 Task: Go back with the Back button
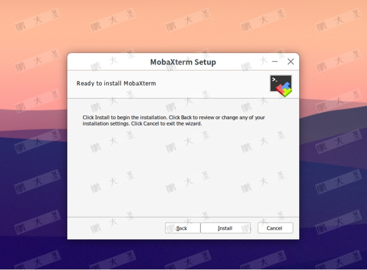click(x=182, y=228)
